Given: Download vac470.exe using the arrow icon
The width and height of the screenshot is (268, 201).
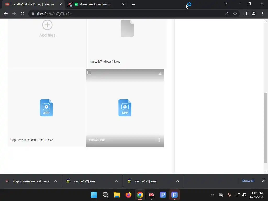Looking at the screenshot, I should [x=160, y=73].
